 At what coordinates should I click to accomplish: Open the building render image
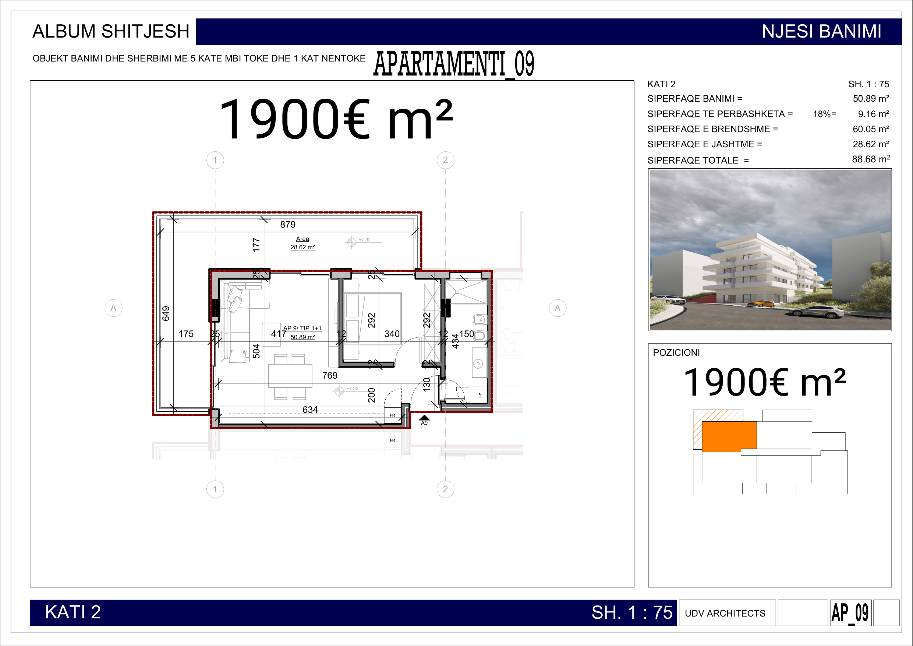click(770, 250)
